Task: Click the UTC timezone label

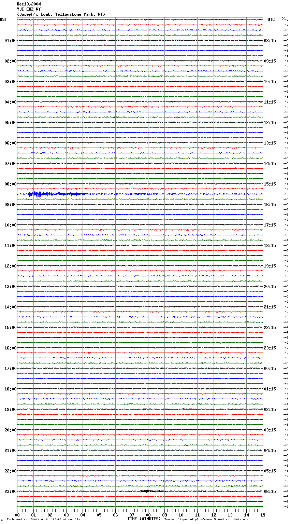Action: point(271,19)
